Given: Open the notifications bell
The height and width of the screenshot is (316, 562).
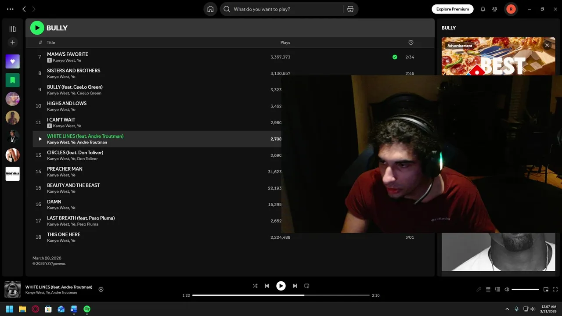Looking at the screenshot, I should (x=483, y=9).
